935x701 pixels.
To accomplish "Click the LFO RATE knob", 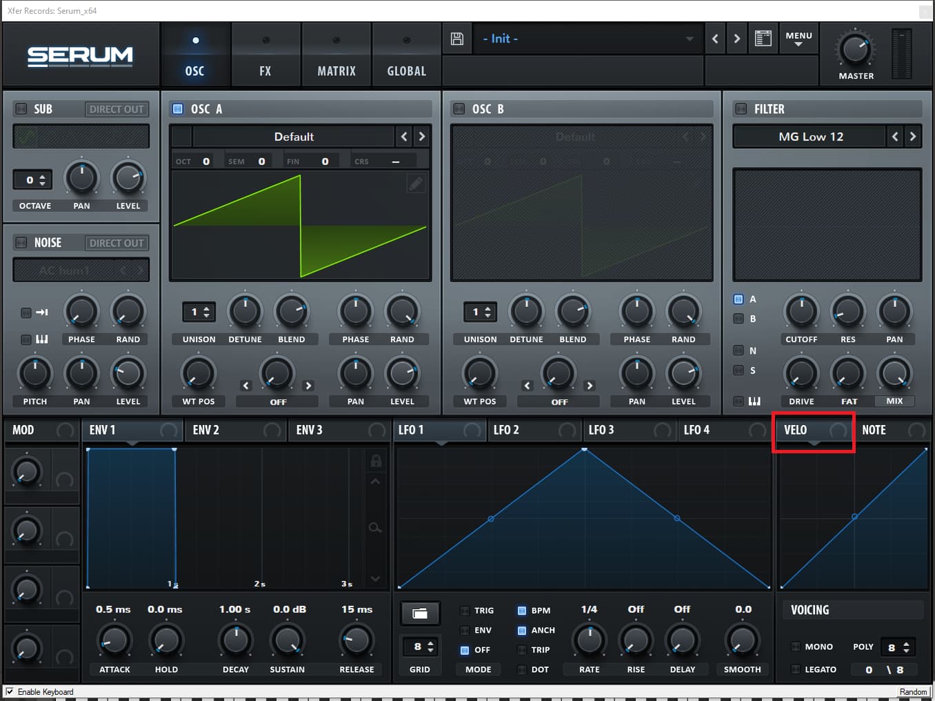I will [589, 641].
